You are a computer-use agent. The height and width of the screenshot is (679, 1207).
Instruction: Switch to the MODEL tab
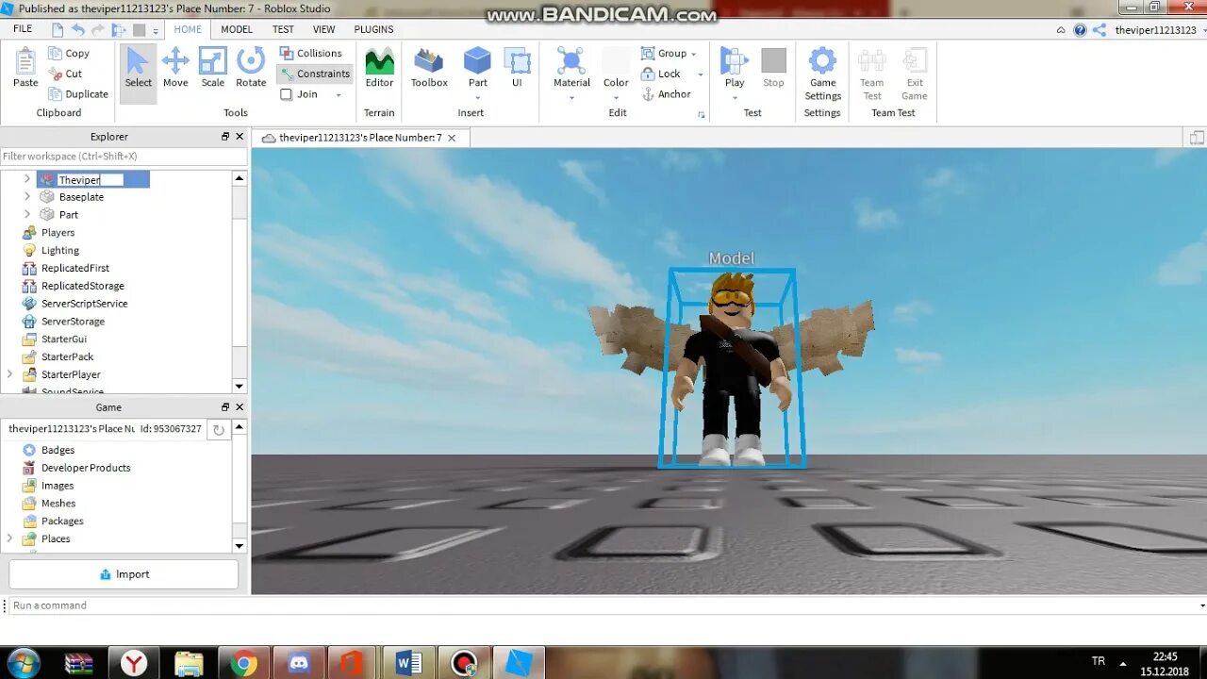(237, 29)
